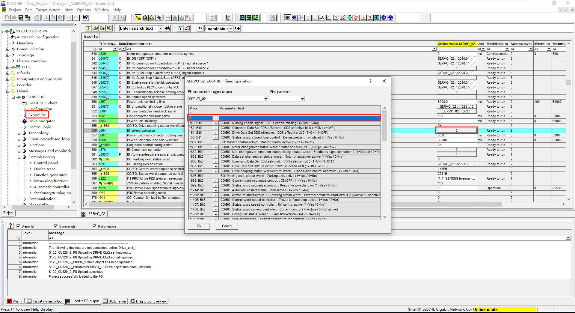Click the SERVO_02 document tab at bottom
The width and height of the screenshot is (575, 313).
click(94, 214)
